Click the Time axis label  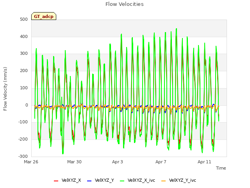click(x=221, y=168)
